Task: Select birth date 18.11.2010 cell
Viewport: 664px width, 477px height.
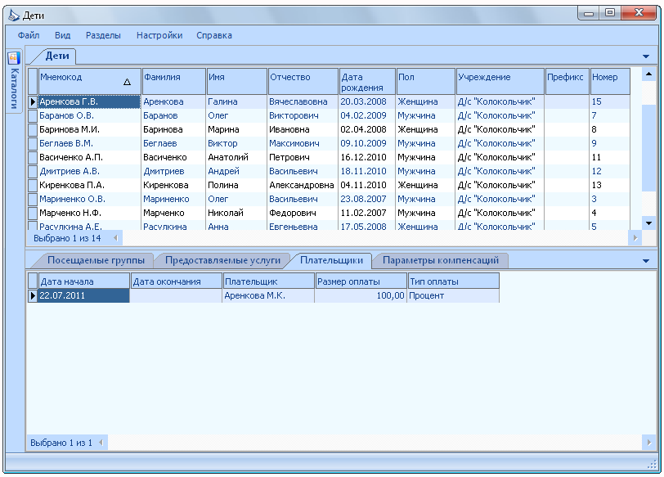Action: pyautogui.click(x=368, y=172)
